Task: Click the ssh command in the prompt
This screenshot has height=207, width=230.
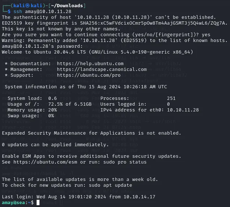Action: click(18, 12)
